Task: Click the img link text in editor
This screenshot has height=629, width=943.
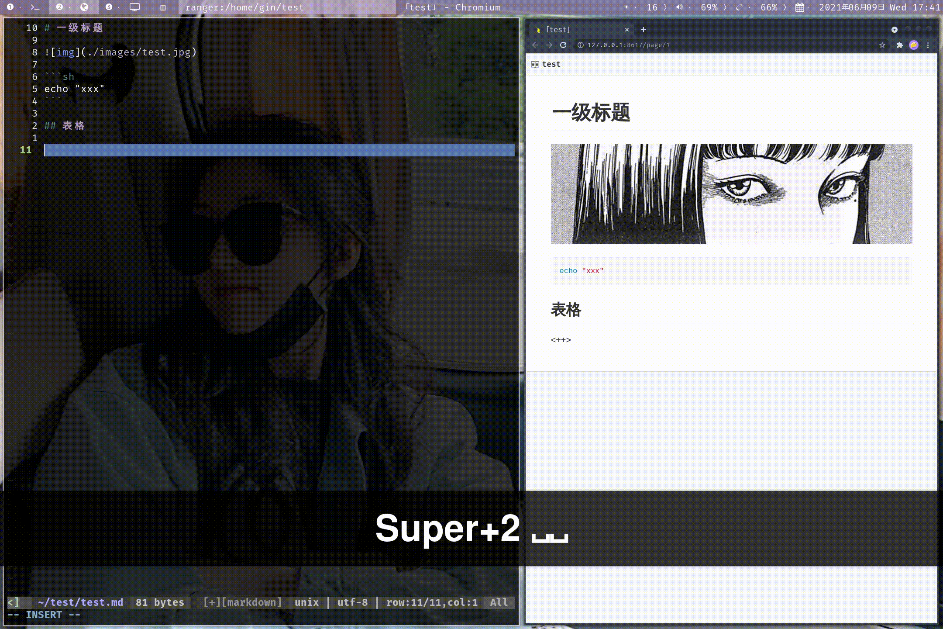Action: coord(65,52)
